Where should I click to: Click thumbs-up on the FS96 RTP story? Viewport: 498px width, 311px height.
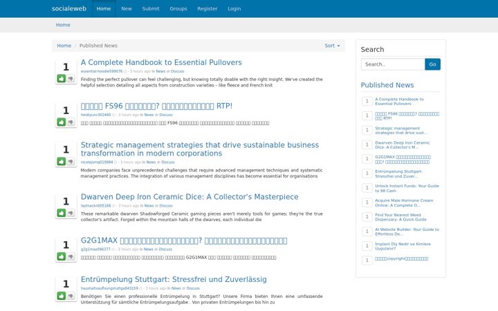click(x=62, y=122)
